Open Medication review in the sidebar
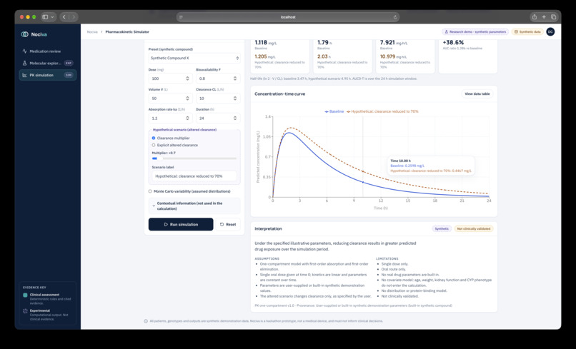This screenshot has height=349, width=576. [x=48, y=51]
